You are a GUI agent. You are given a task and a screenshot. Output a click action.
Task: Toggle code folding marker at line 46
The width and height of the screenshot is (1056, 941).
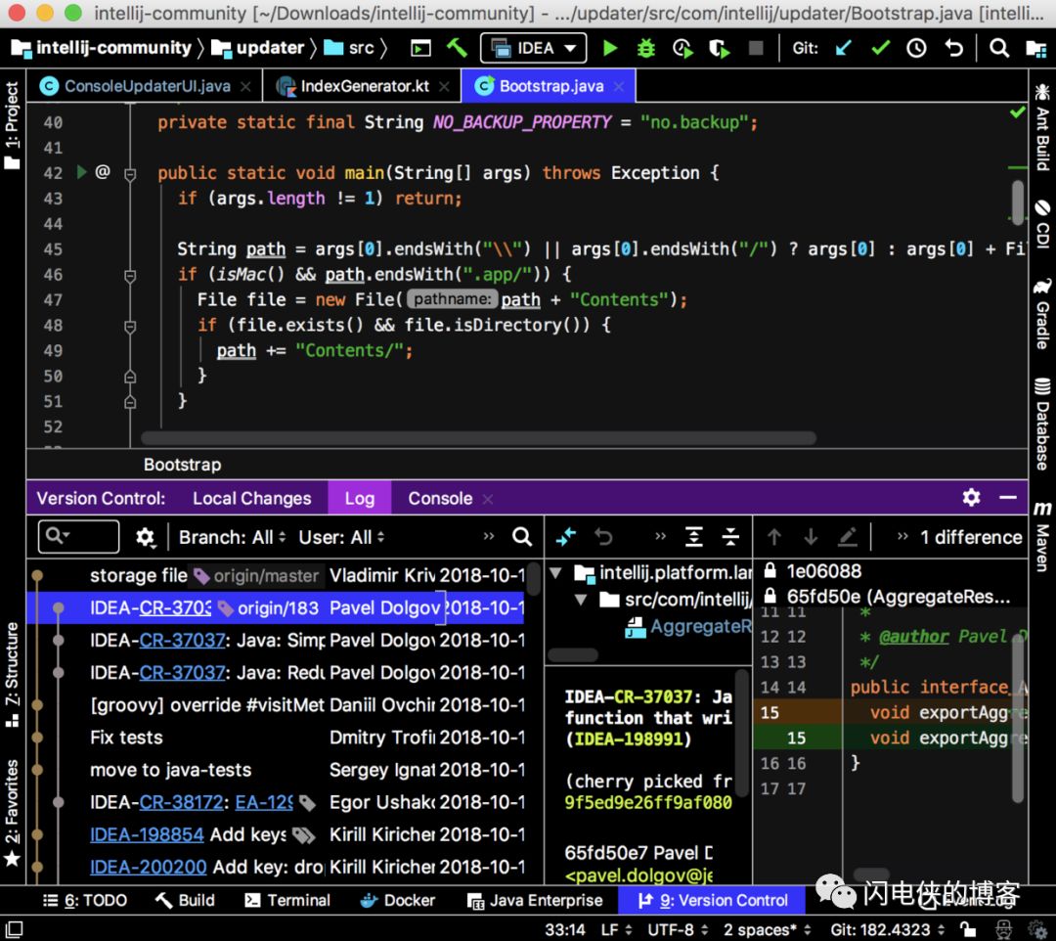pyautogui.click(x=130, y=275)
